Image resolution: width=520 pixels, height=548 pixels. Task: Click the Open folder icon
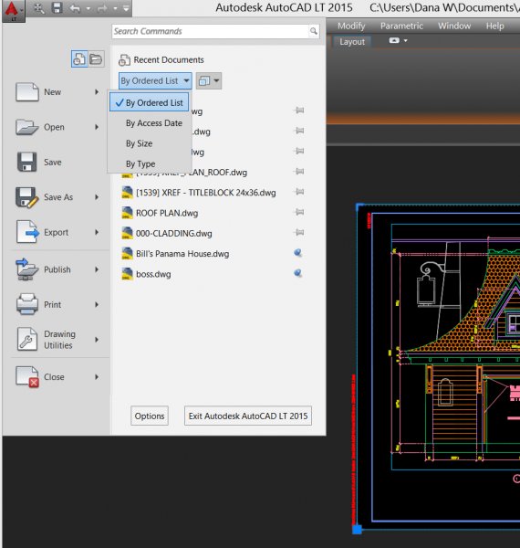click(26, 127)
